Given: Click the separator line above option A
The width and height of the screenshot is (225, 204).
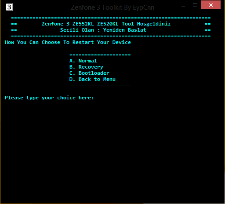Looking at the screenshot, I should (100, 55).
